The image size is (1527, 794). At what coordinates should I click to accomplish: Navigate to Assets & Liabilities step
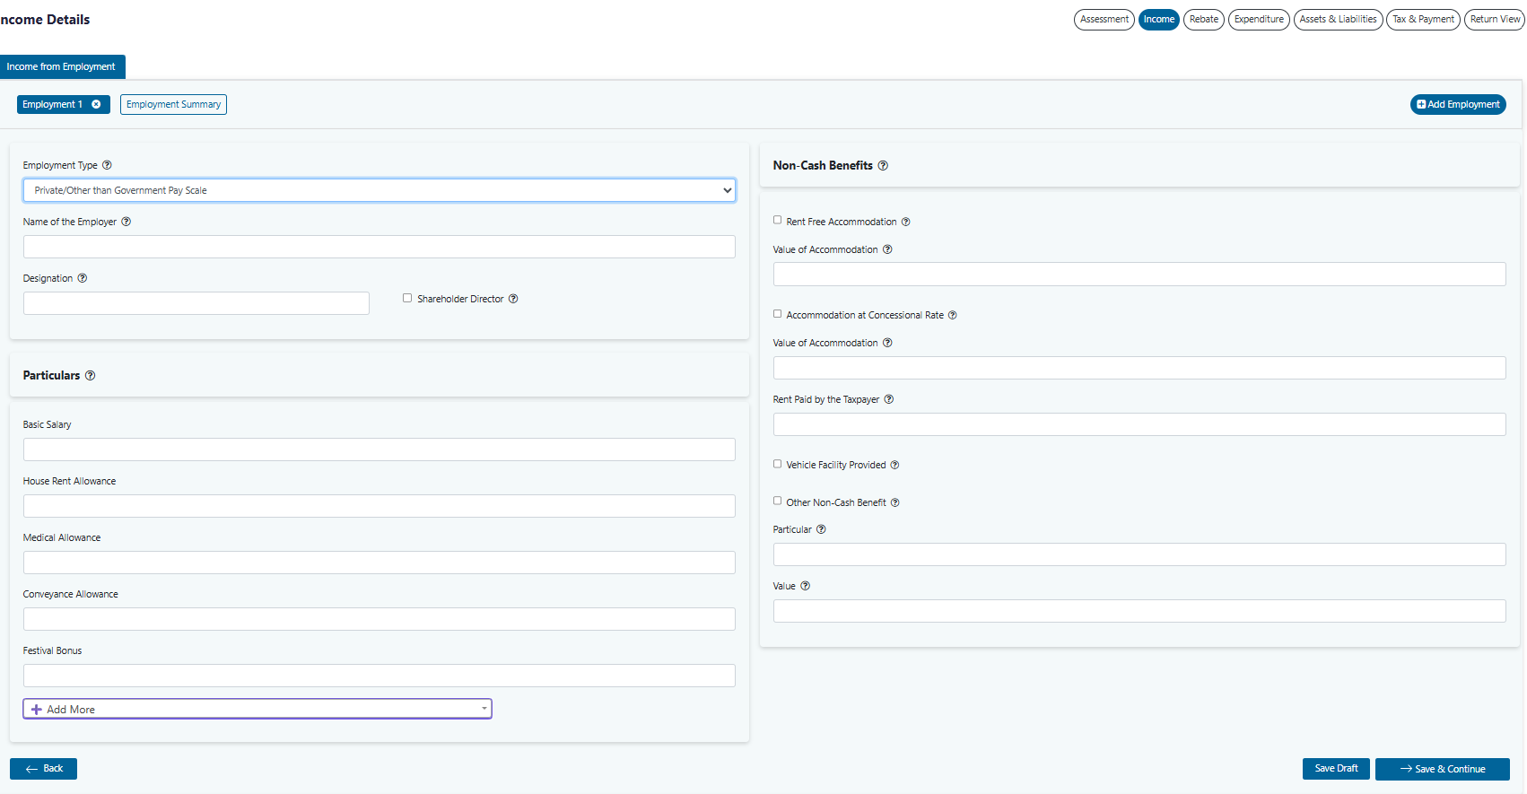coord(1338,20)
